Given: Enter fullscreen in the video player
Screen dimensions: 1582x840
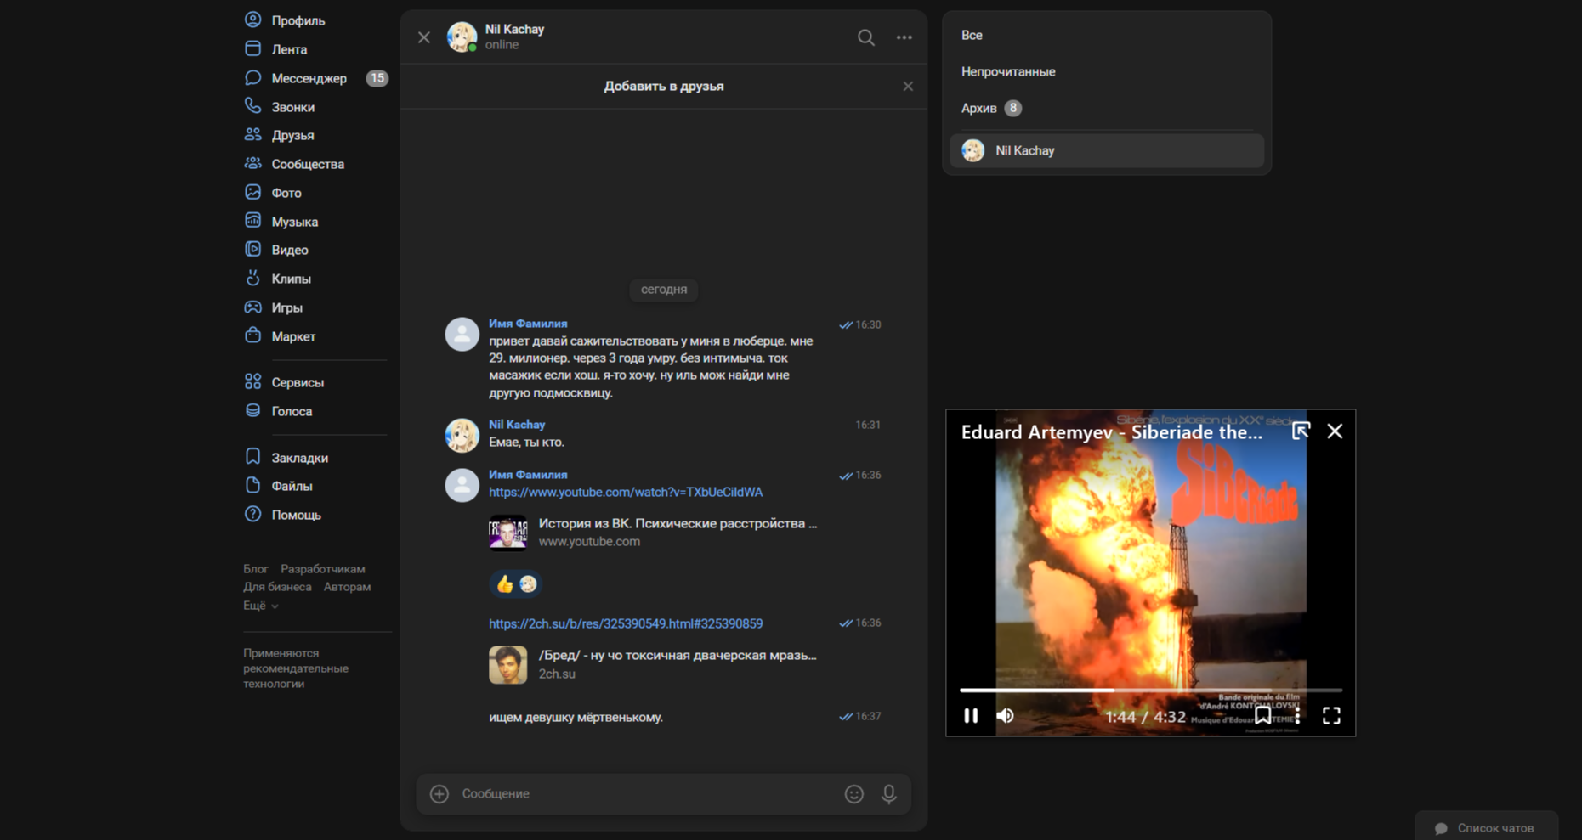Looking at the screenshot, I should click(1331, 716).
